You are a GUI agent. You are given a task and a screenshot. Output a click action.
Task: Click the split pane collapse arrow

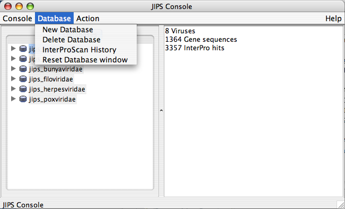161,111
